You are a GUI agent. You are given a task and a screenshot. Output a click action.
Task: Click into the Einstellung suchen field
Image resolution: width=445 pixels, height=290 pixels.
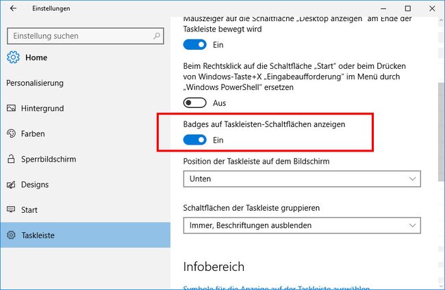coord(86,36)
